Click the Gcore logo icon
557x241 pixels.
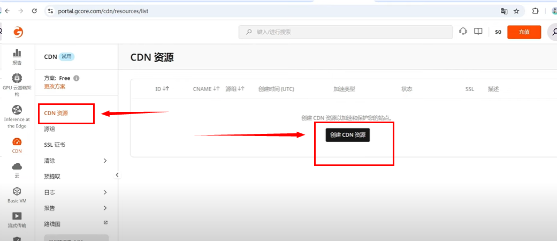[x=18, y=32]
